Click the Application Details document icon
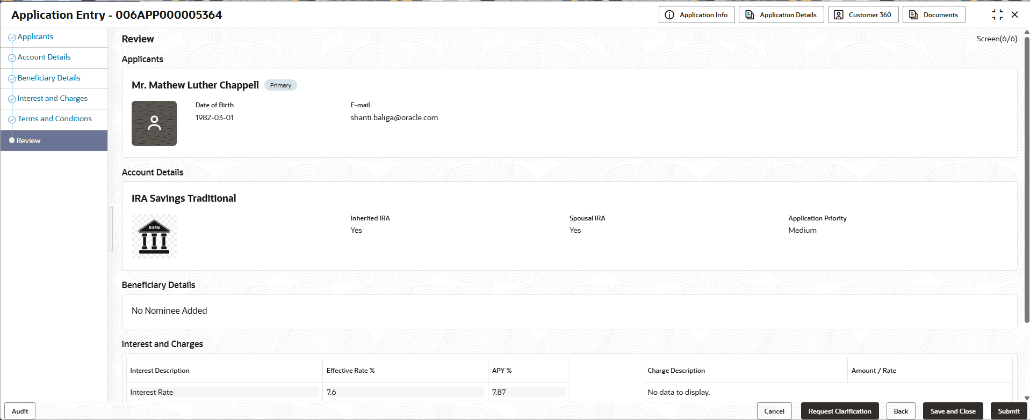This screenshot has width=1030, height=420. click(x=750, y=15)
